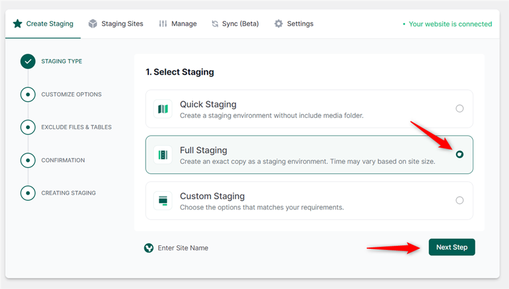Click the Full Staging icon
Viewport: 509px width, 289px height.
(163, 155)
